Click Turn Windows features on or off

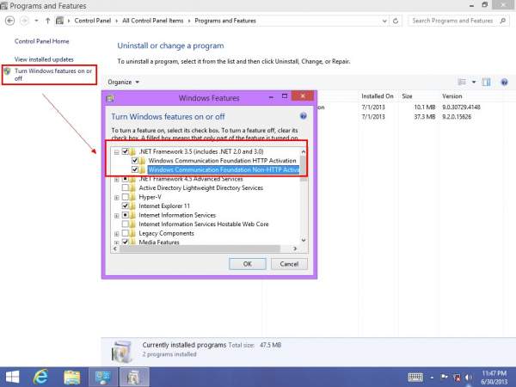tap(53, 75)
